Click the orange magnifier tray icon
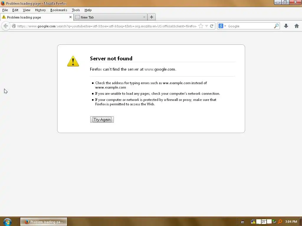This screenshot has height=226, width=302. (x=280, y=222)
